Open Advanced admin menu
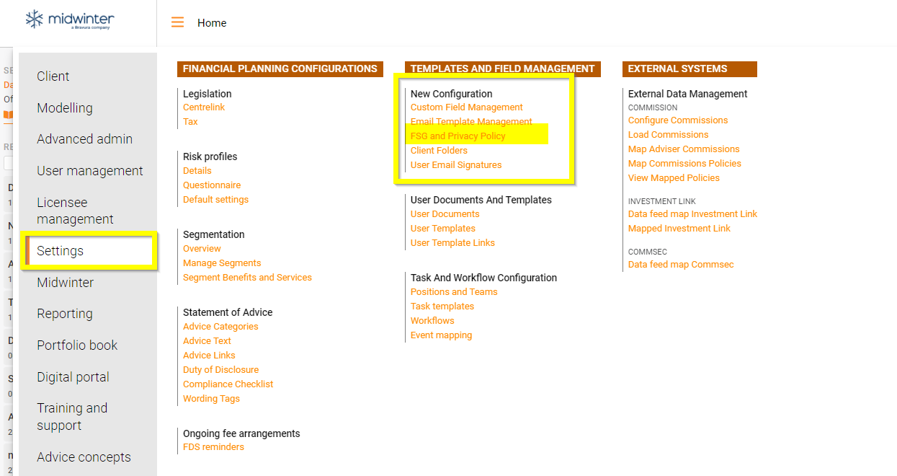The image size is (897, 476). pyautogui.click(x=85, y=139)
